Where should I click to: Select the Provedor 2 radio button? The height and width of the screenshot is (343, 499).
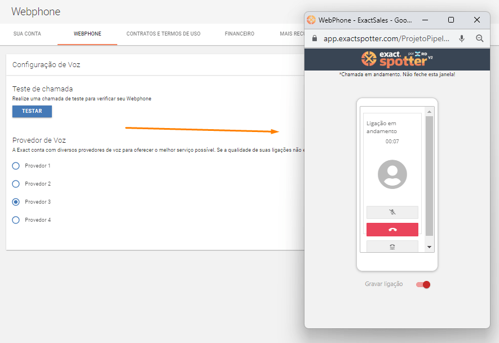click(16, 184)
